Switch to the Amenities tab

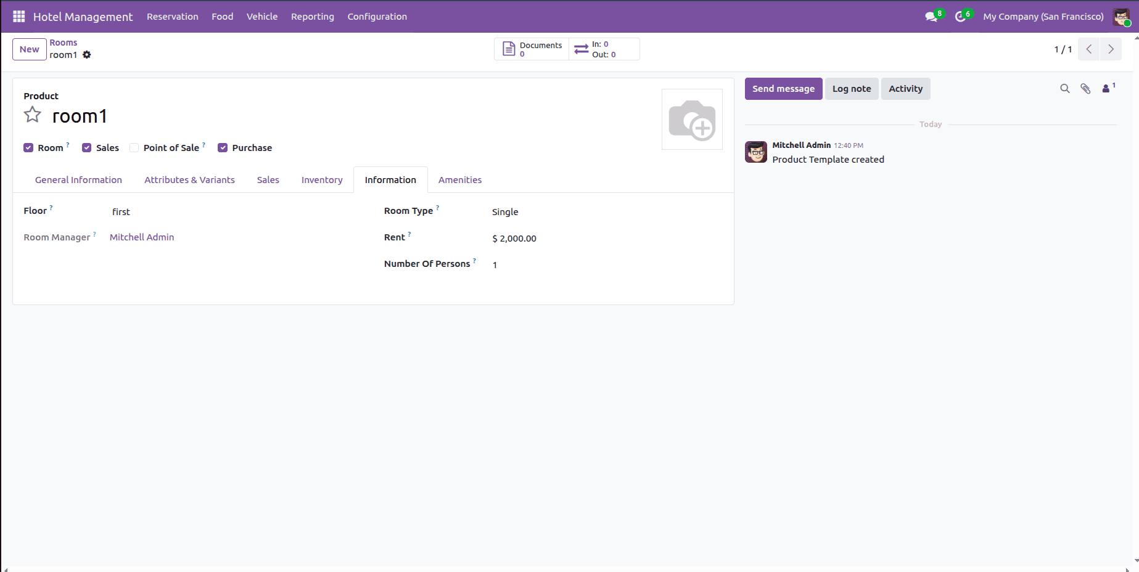click(460, 180)
